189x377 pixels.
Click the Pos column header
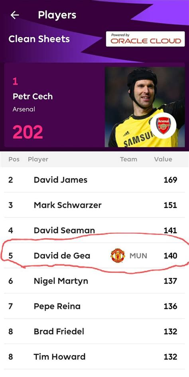coord(14,159)
